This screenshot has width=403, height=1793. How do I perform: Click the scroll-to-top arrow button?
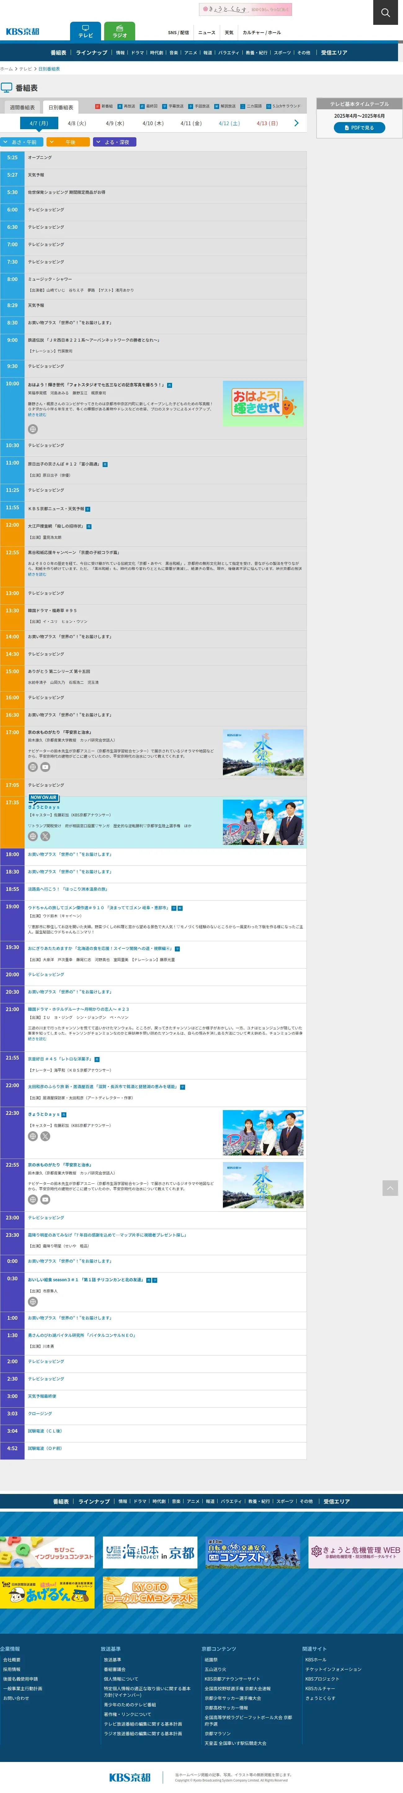point(390,1188)
